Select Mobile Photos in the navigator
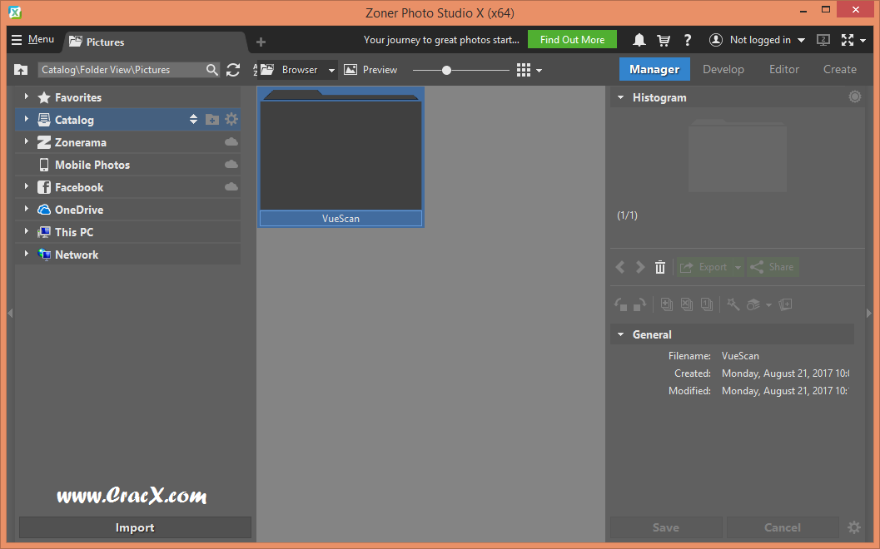 92,165
